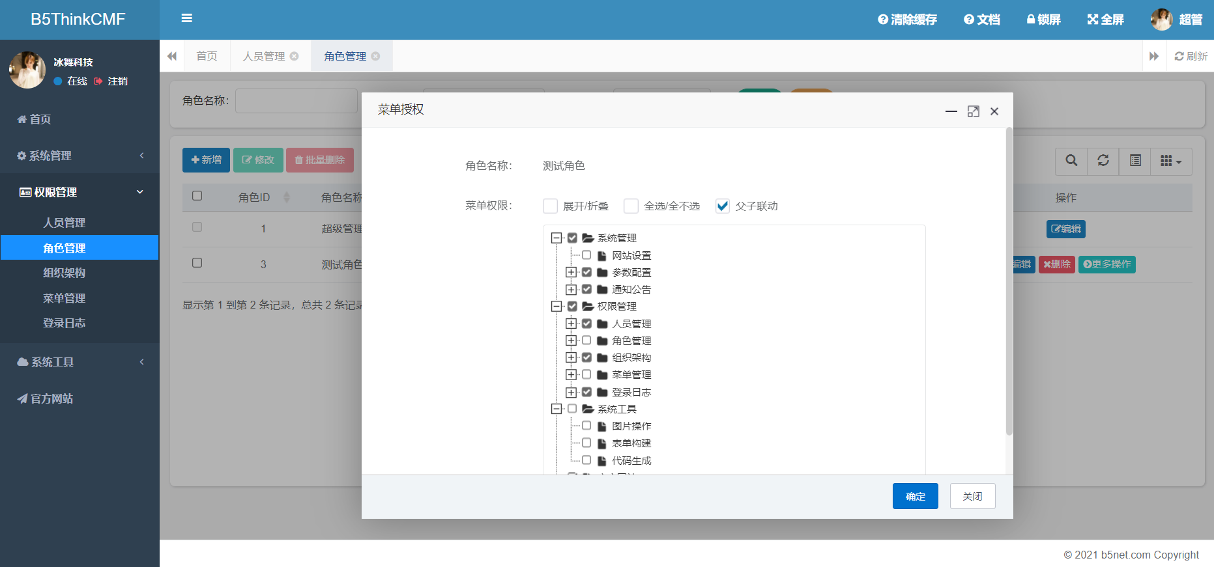The width and height of the screenshot is (1214, 567).
Task: Expand 系统管理 sidebar menu
Action: (79, 156)
